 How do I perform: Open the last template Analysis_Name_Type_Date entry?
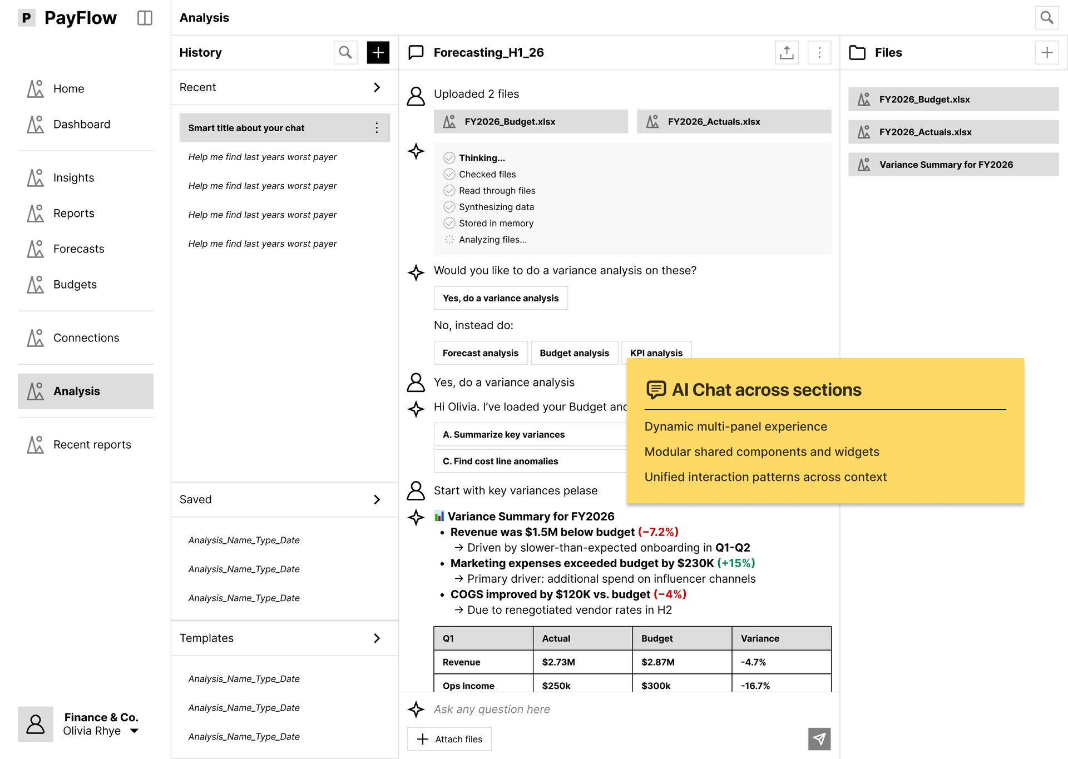244,737
